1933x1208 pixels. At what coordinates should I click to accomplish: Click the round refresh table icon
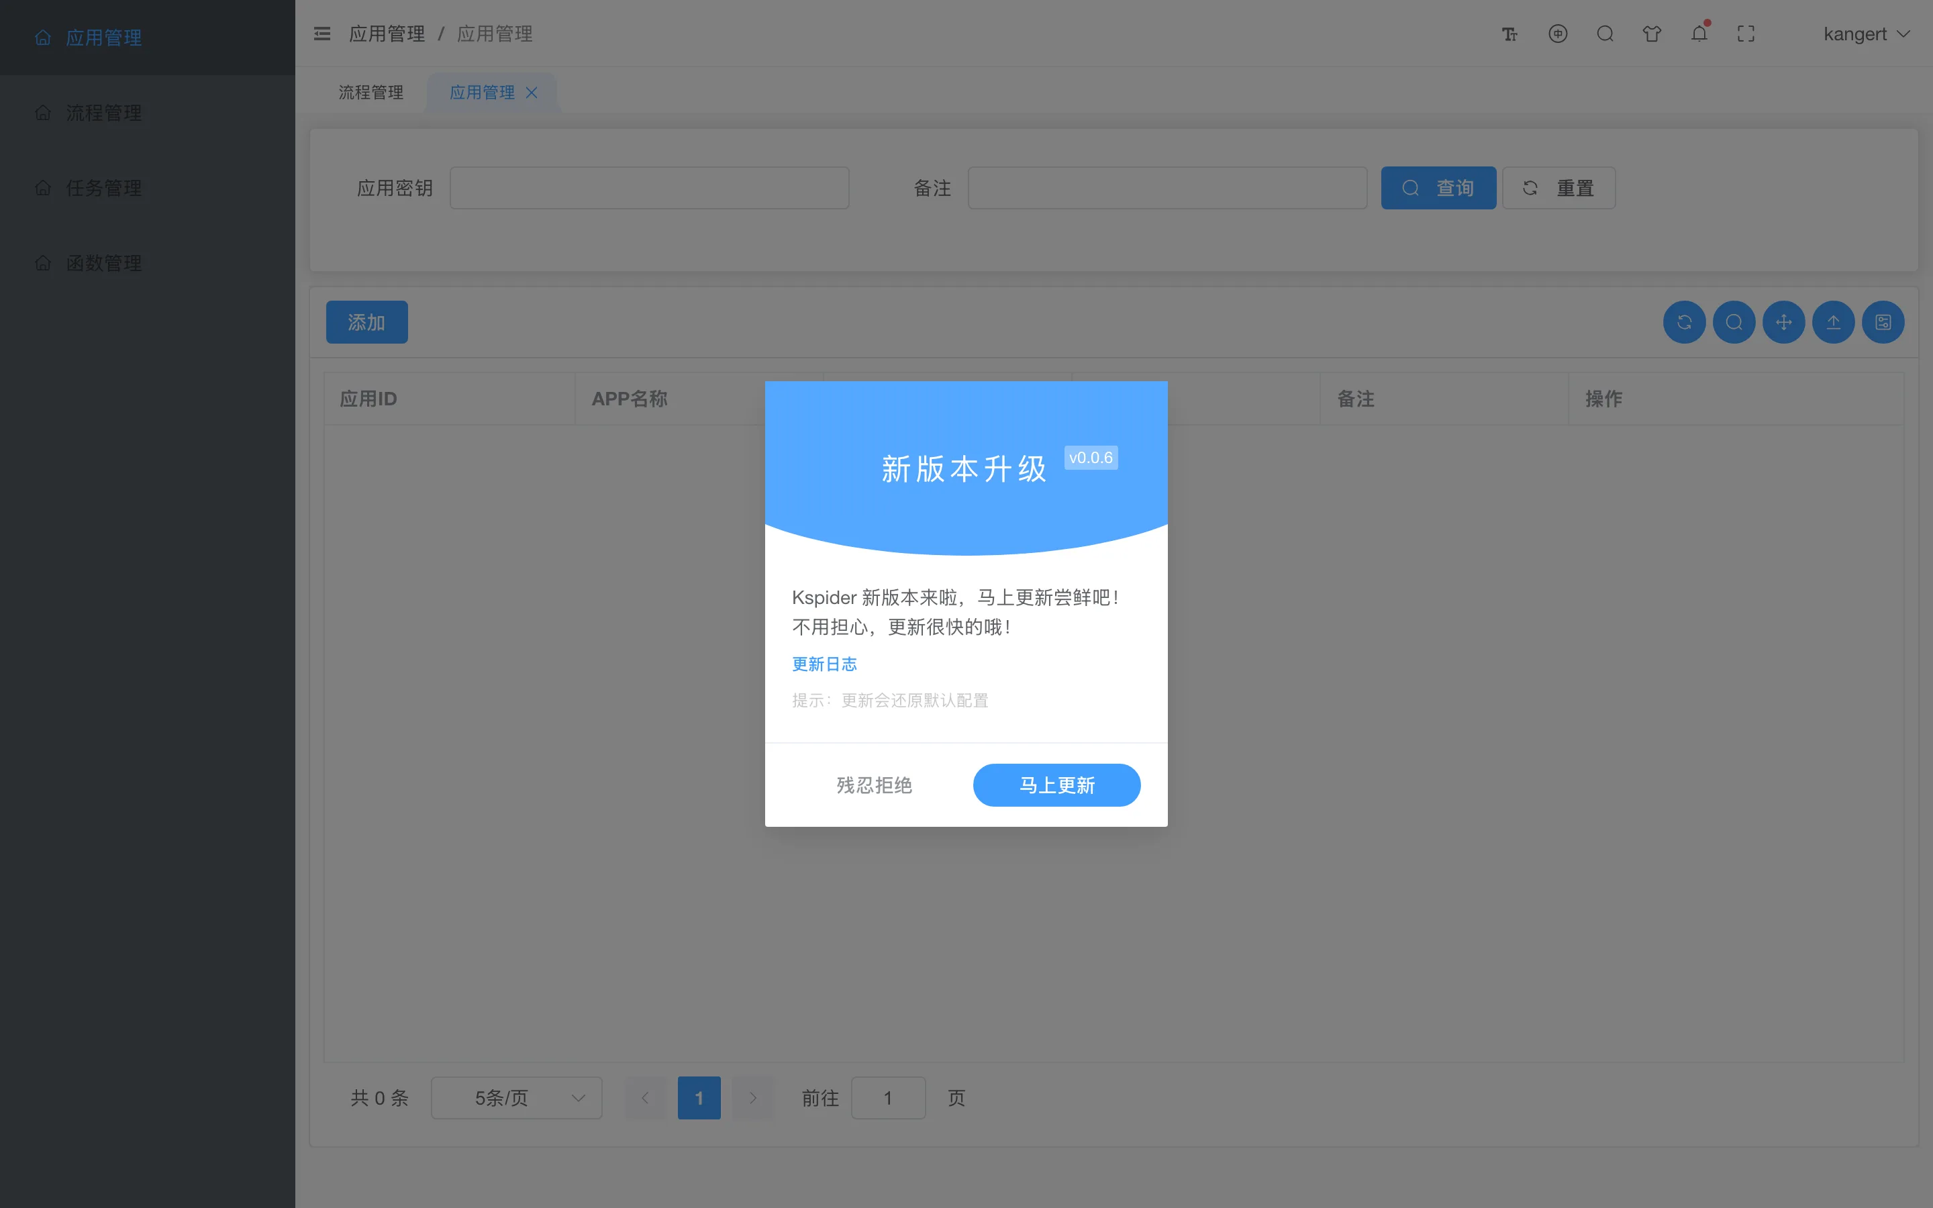point(1685,322)
